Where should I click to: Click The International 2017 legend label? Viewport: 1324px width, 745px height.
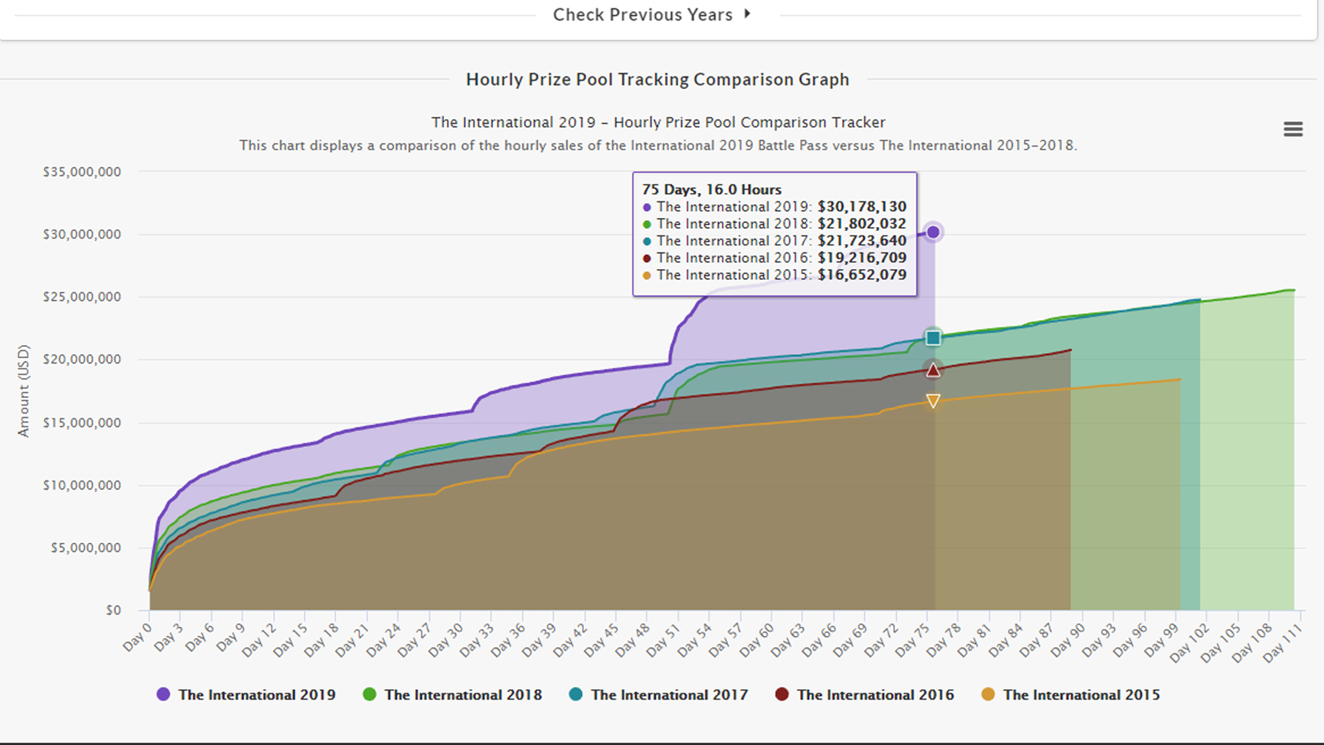(669, 695)
